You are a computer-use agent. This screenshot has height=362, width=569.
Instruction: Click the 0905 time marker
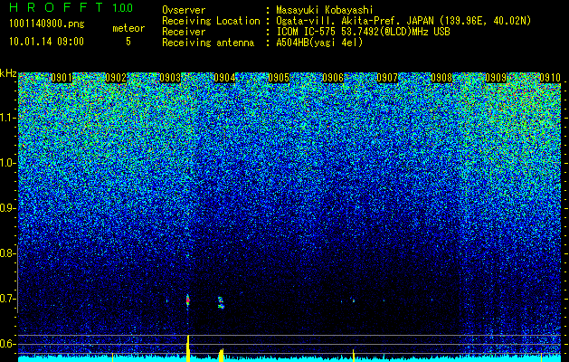tap(279, 78)
